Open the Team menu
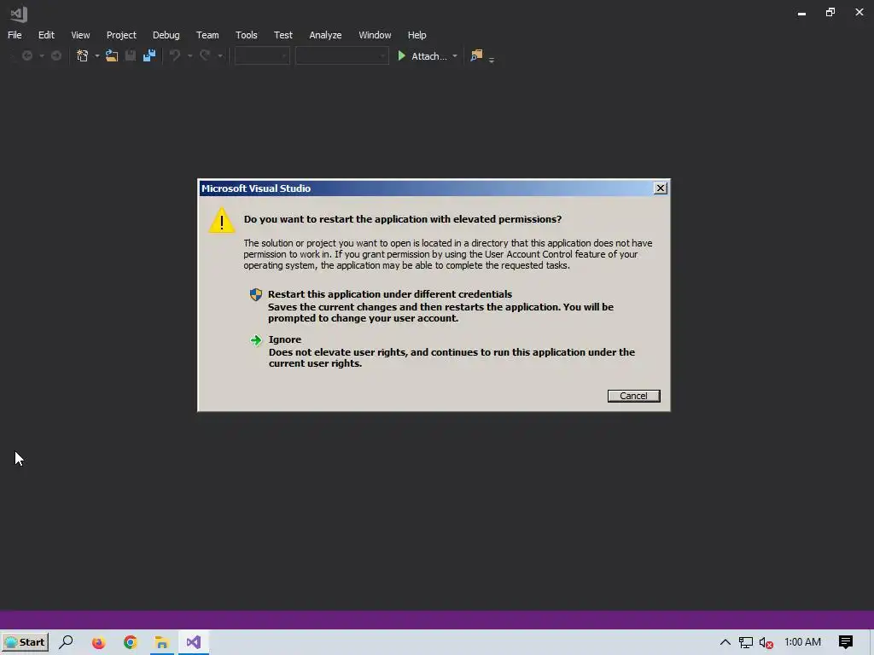874x655 pixels. 207,35
